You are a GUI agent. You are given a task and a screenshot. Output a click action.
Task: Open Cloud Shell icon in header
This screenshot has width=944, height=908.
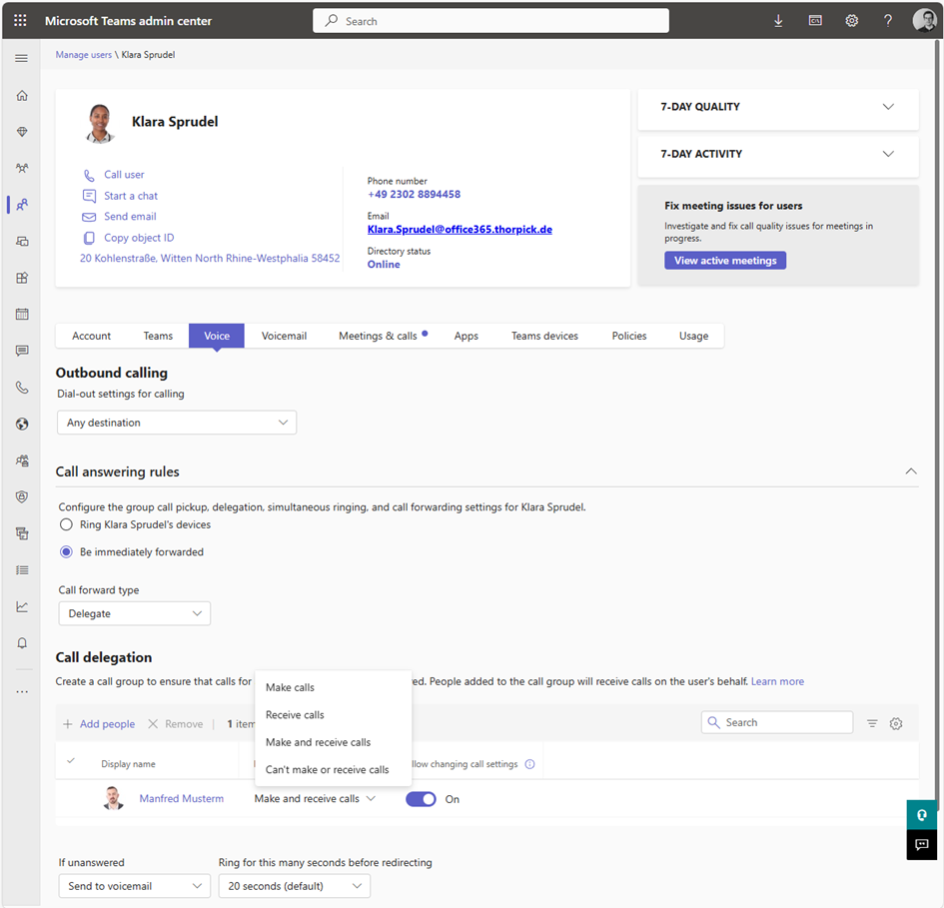[x=815, y=20]
